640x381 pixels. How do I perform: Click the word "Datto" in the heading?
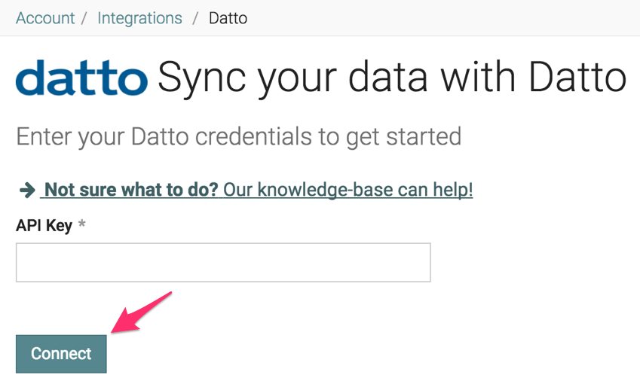(x=577, y=78)
